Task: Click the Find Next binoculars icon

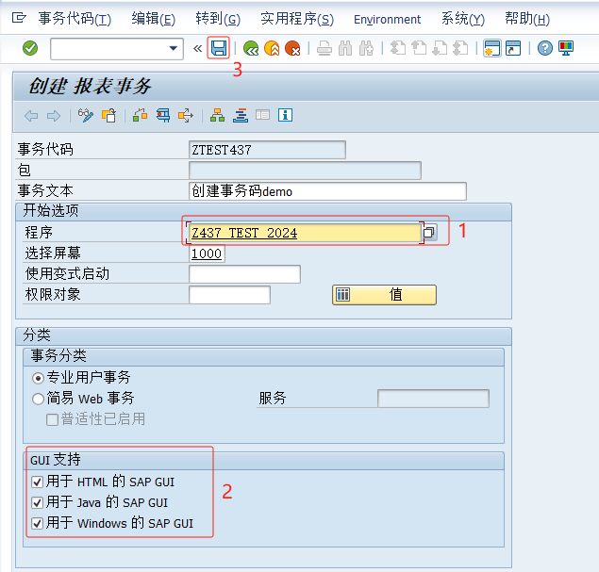Action: point(366,48)
